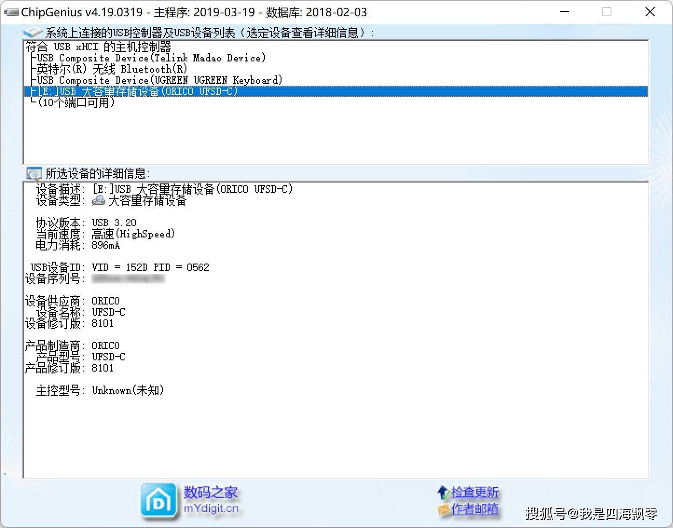Click the blurred 设备序列号 serial number field
673x528 pixels.
point(129,278)
